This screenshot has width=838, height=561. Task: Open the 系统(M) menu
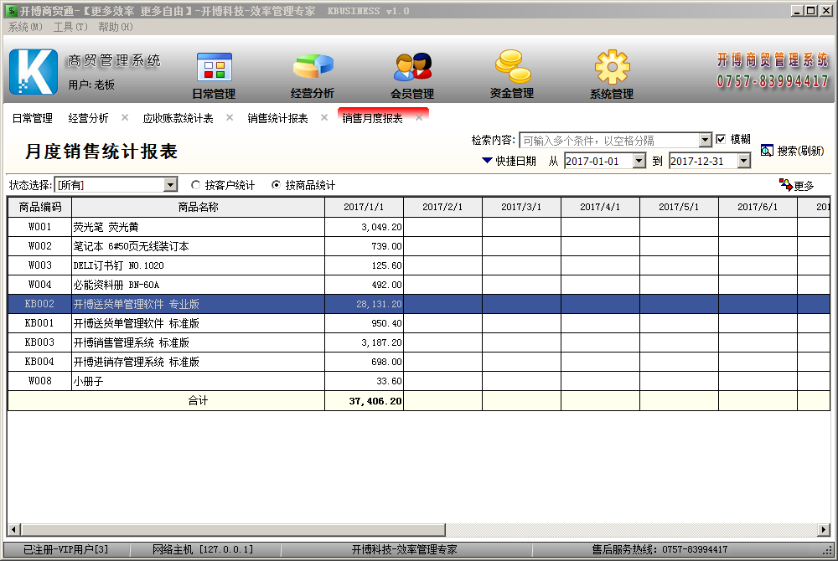point(25,27)
